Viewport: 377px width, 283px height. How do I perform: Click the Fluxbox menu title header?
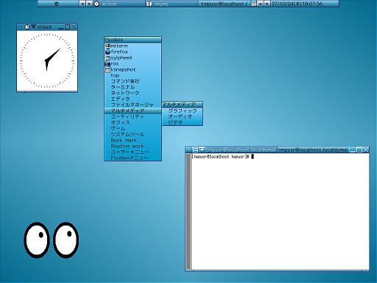(x=133, y=40)
